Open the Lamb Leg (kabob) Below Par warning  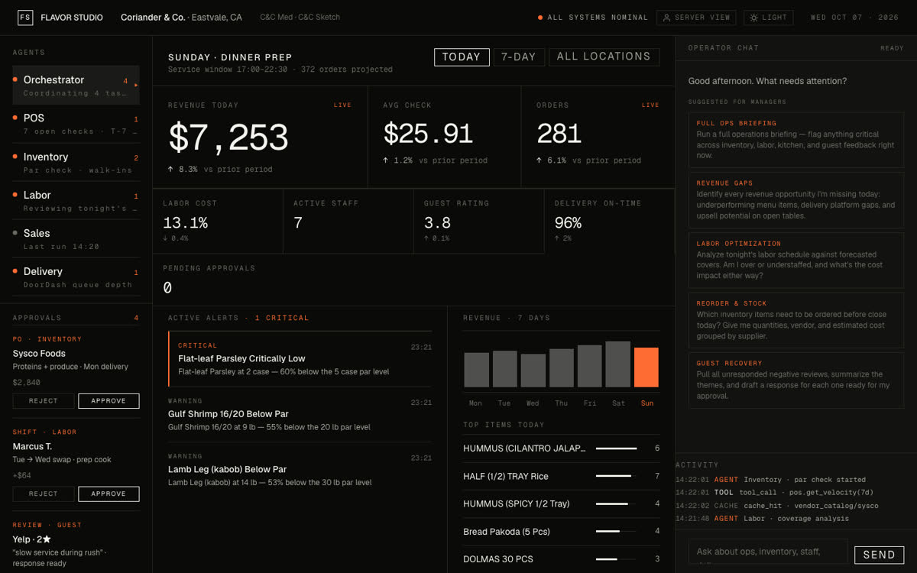pos(300,469)
